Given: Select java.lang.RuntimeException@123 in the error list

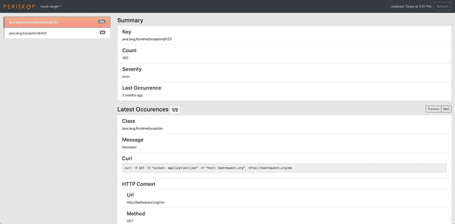Looking at the screenshot, I should [x=57, y=22].
